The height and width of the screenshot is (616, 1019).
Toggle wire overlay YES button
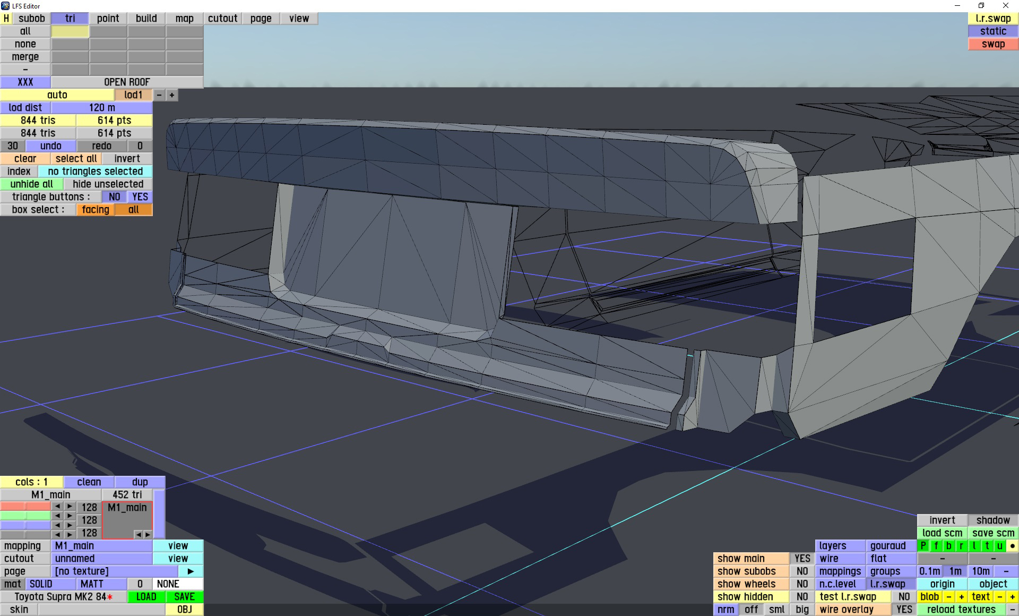tap(904, 609)
